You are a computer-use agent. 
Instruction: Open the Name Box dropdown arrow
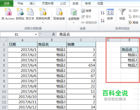[36, 34]
